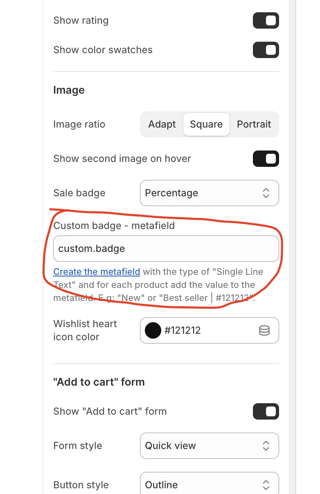Click the Button style chevron icon

click(266, 485)
